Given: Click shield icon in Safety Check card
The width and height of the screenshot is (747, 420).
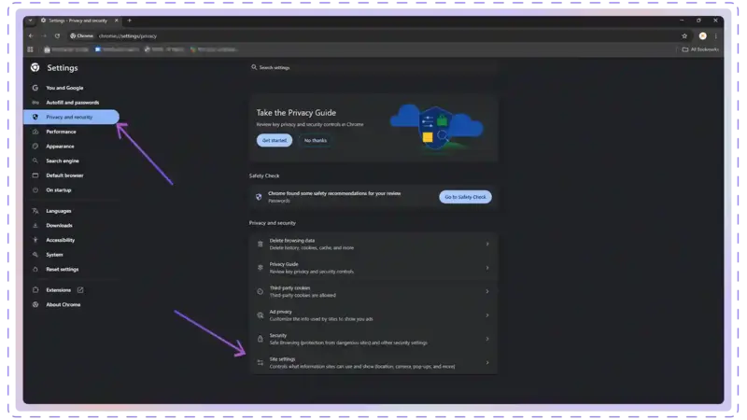Looking at the screenshot, I should 259,197.
